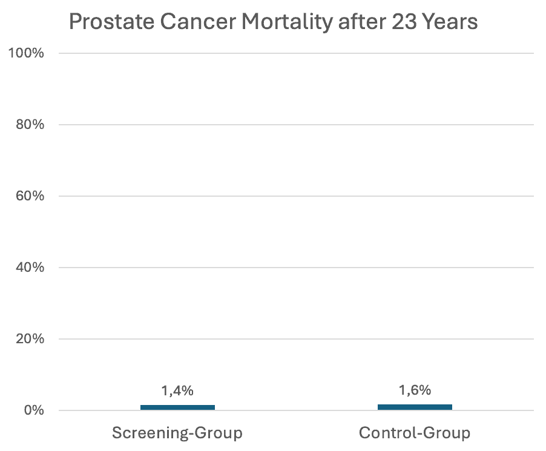Click "23 Years" in the chart title

click(434, 22)
